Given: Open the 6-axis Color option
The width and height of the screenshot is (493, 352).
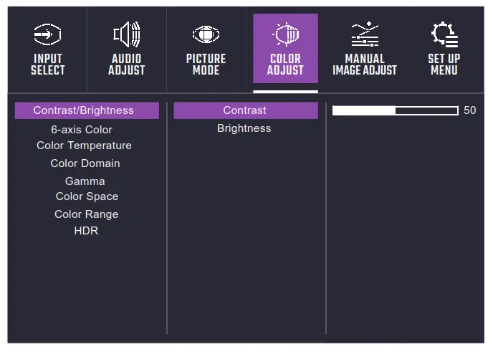Looking at the screenshot, I should click(82, 130).
